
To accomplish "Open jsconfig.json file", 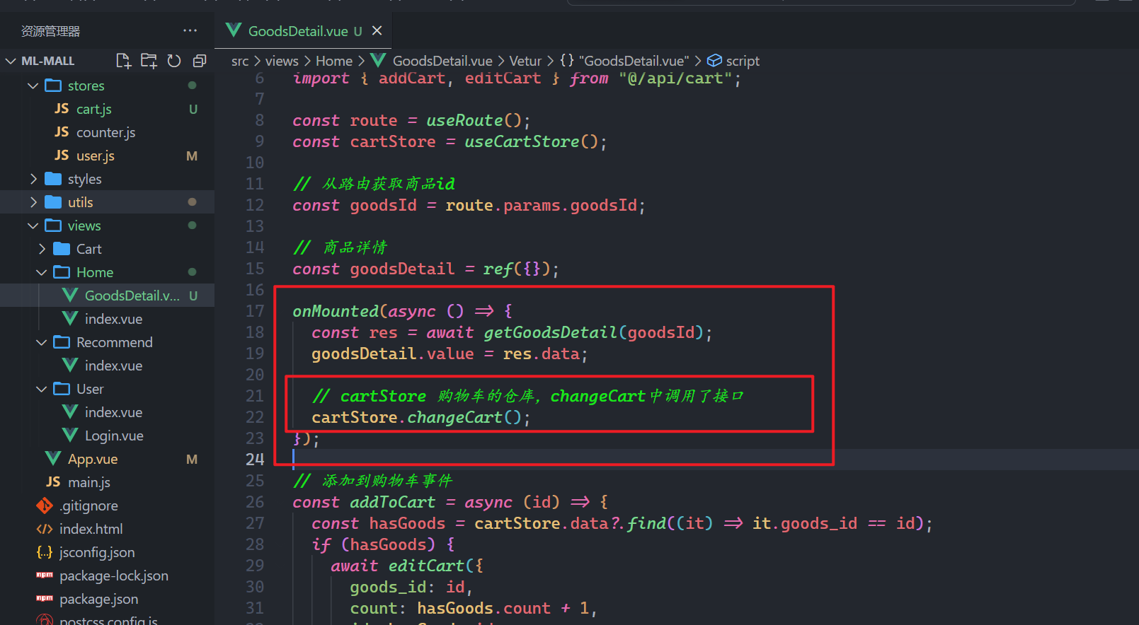I will pyautogui.click(x=97, y=552).
